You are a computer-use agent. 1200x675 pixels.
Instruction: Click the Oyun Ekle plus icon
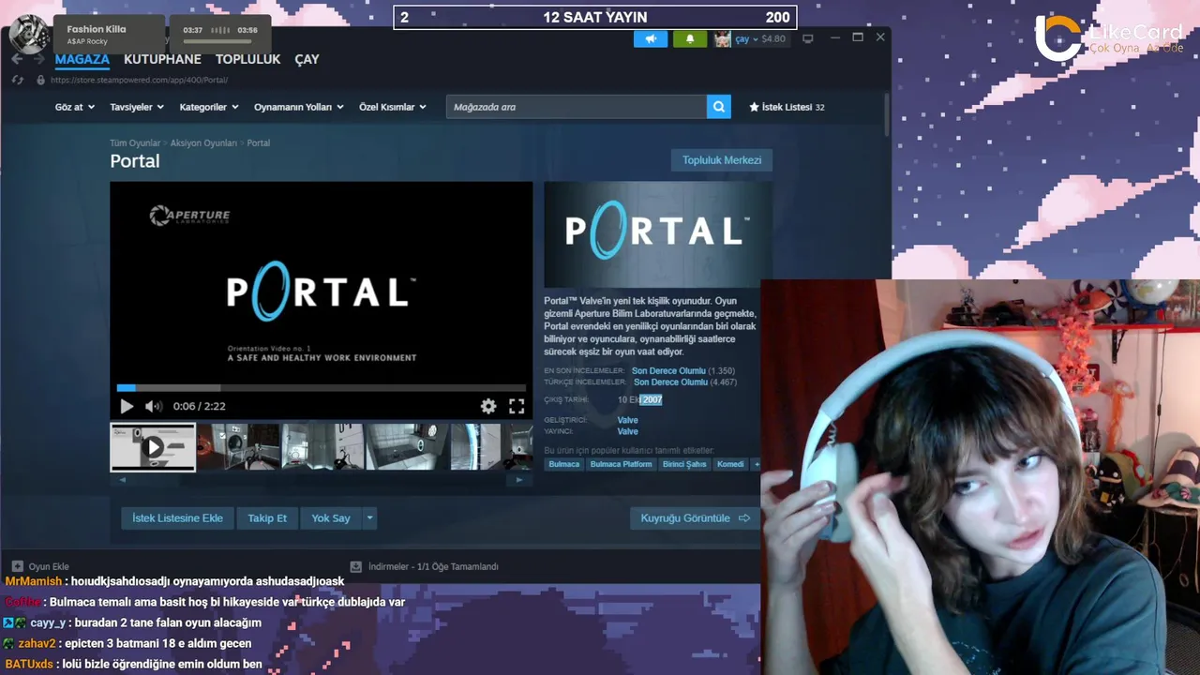17,566
